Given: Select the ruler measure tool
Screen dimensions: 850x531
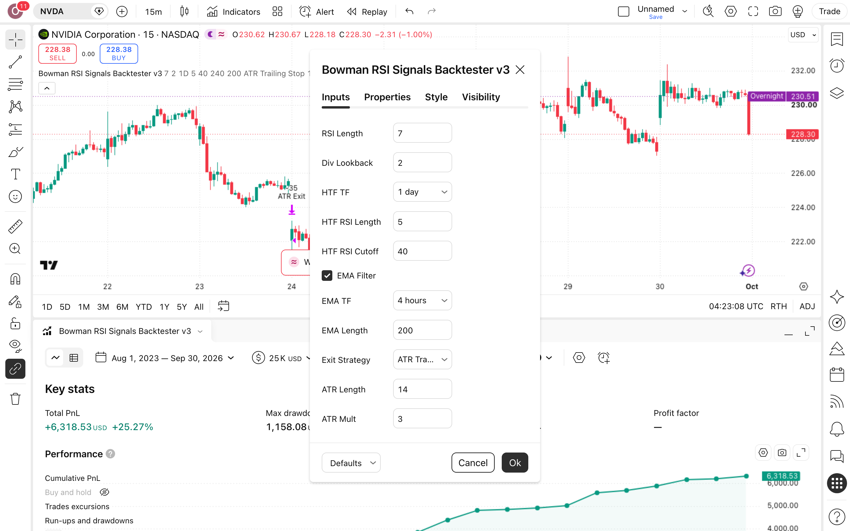Looking at the screenshot, I should (15, 227).
